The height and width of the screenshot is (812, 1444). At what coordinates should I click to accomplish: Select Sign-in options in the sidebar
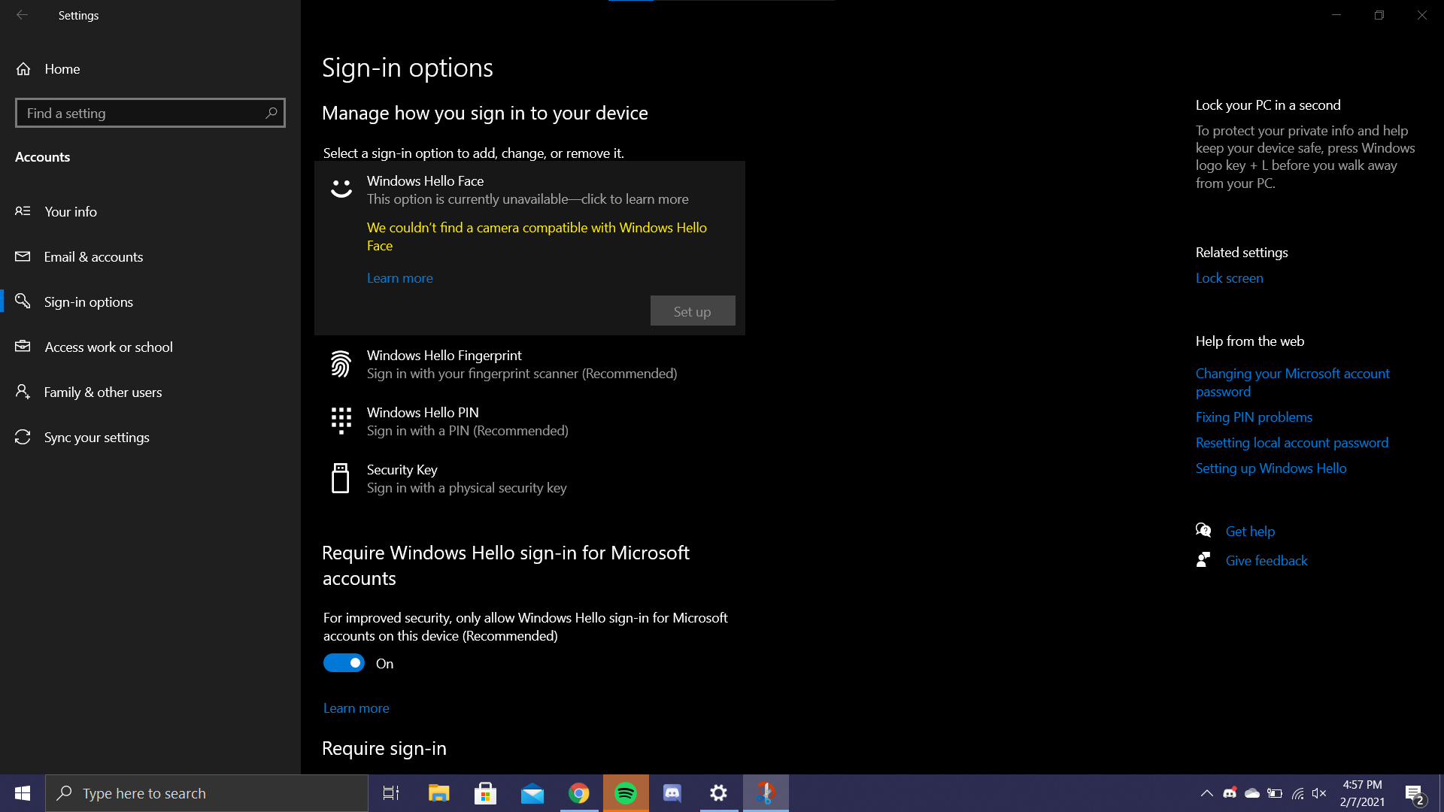click(150, 301)
